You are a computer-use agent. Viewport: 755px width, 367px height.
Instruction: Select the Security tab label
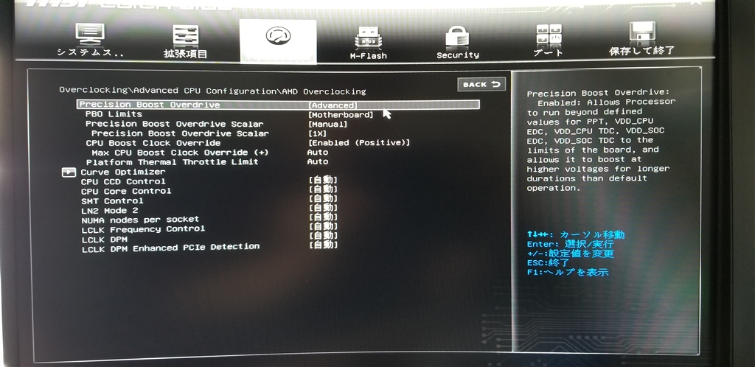[x=457, y=55]
